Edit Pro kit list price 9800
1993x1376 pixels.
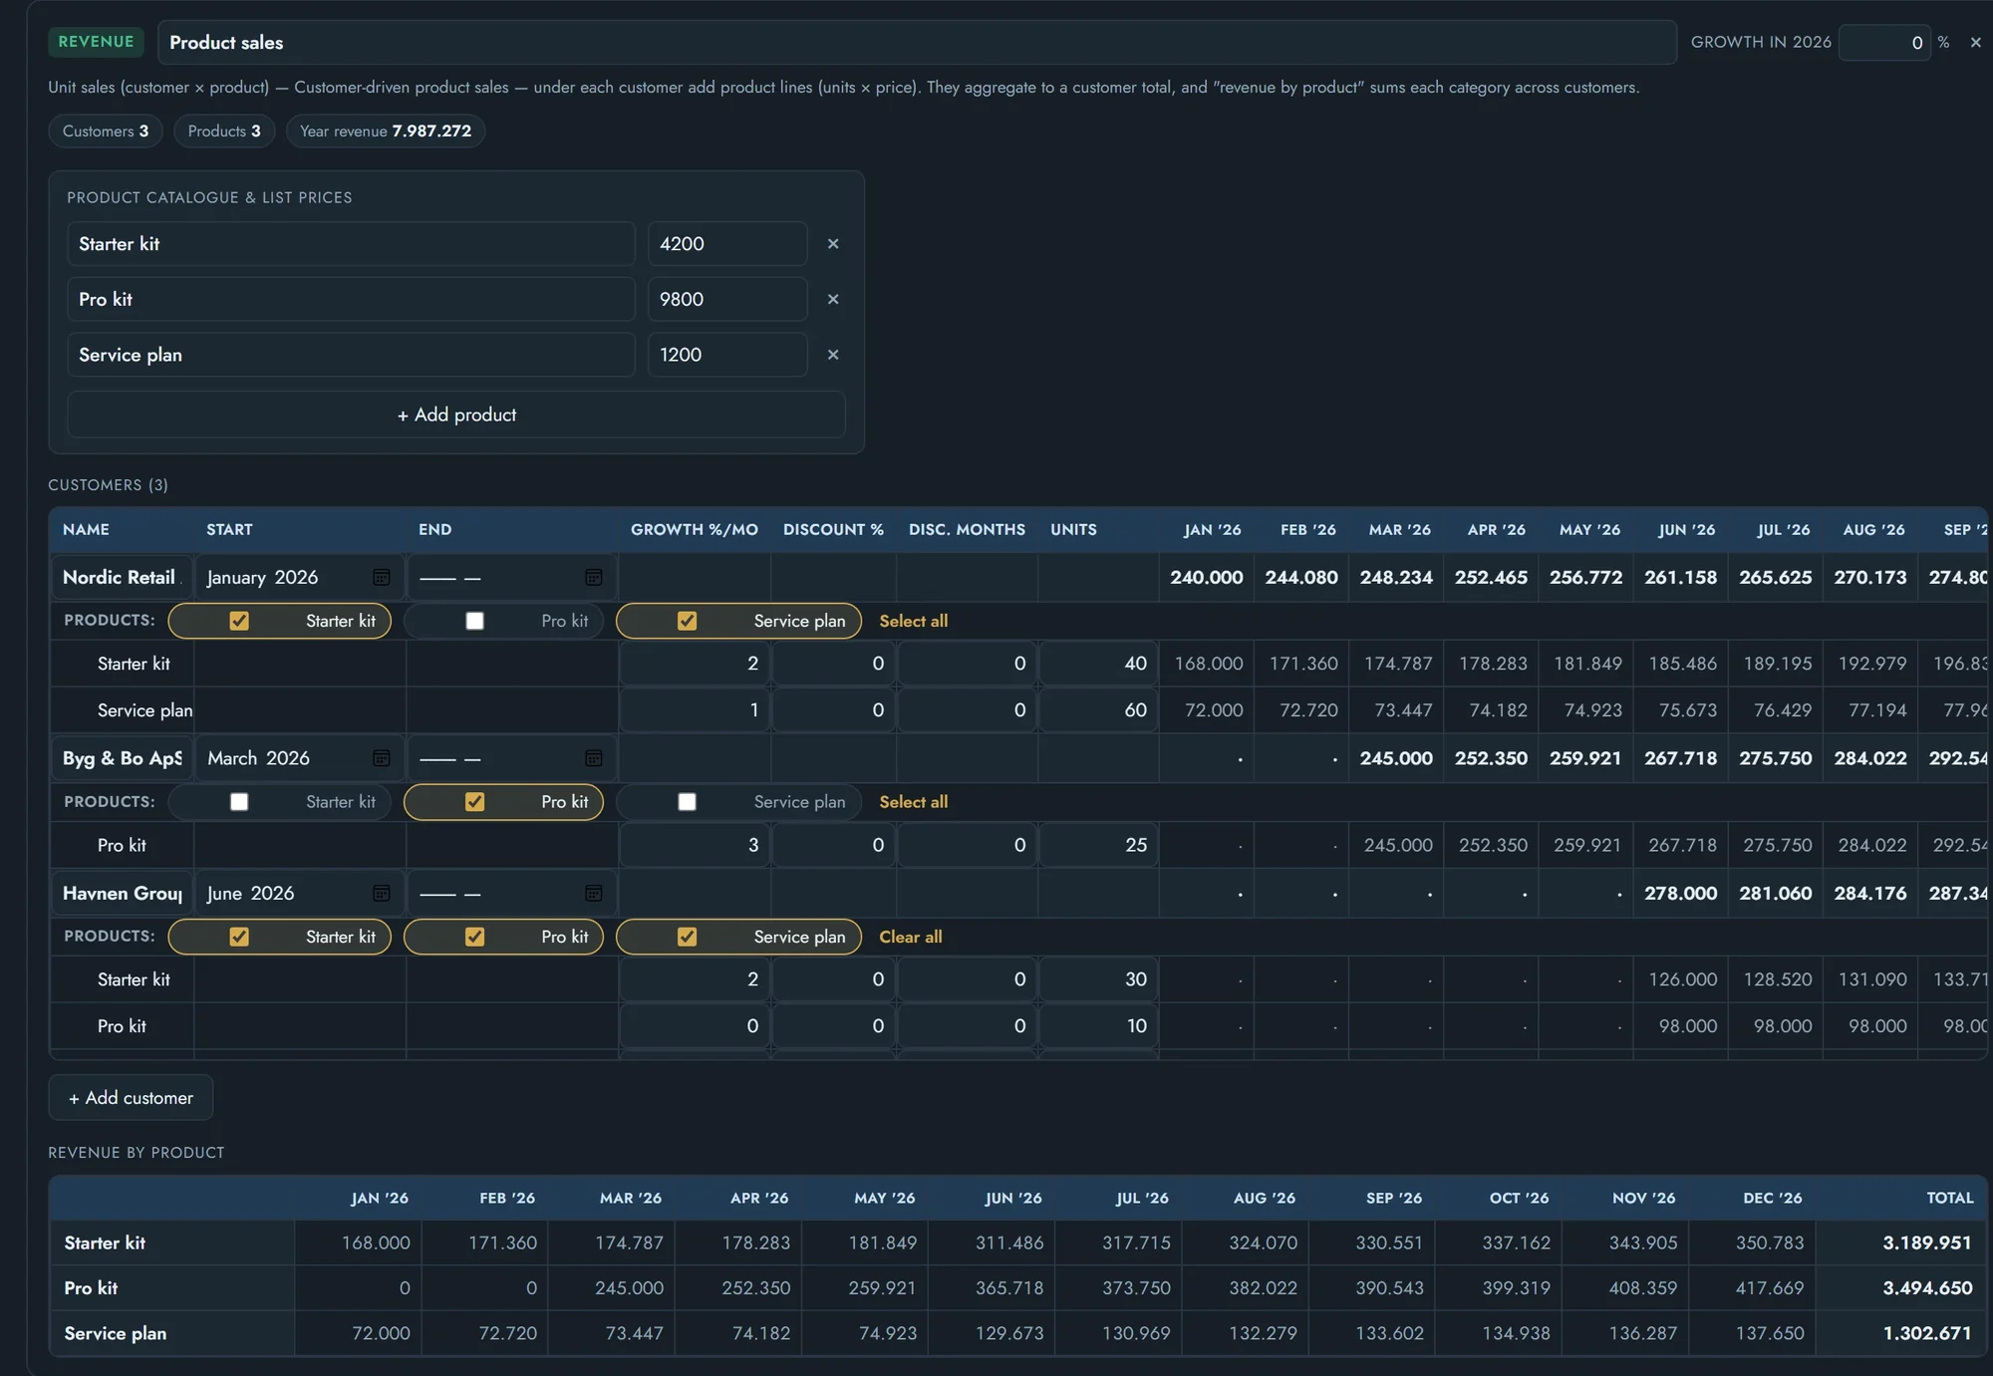coord(727,299)
